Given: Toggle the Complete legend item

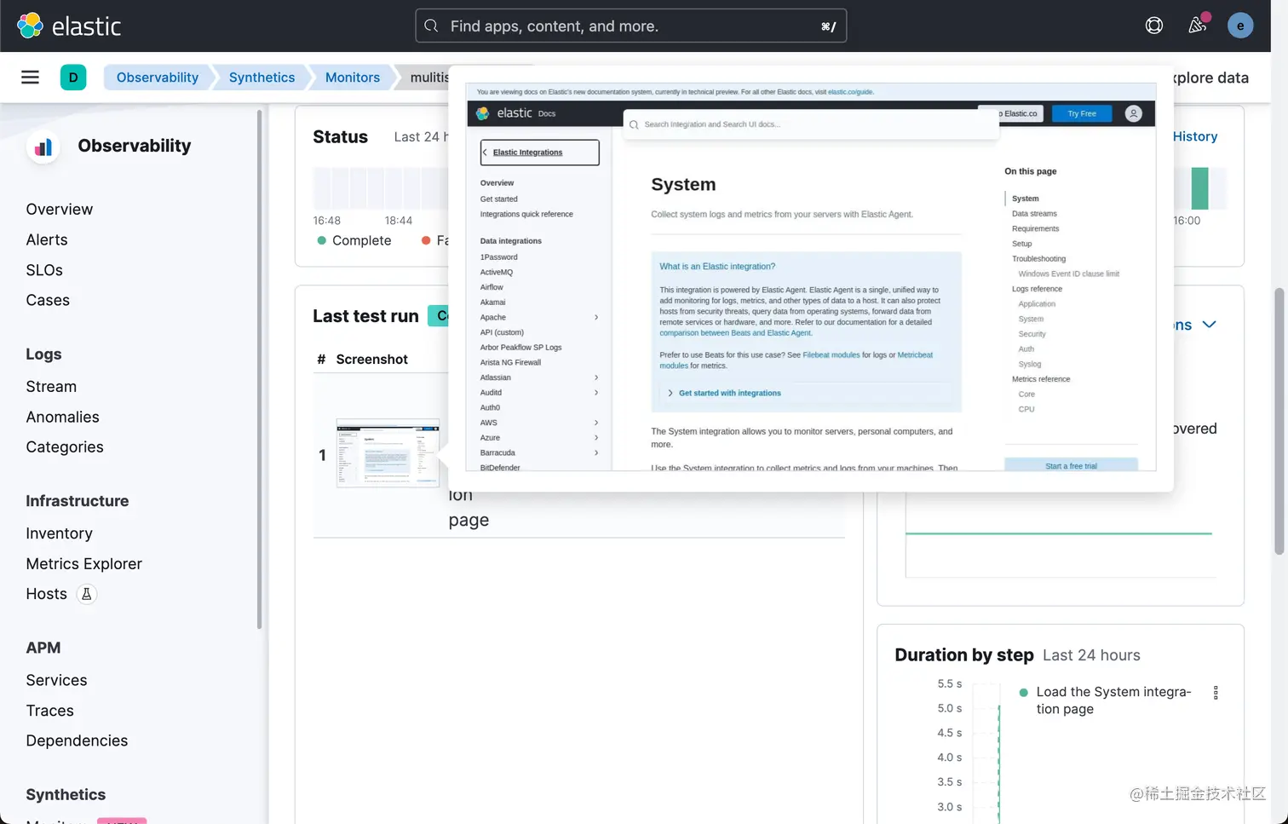Looking at the screenshot, I should coord(354,241).
